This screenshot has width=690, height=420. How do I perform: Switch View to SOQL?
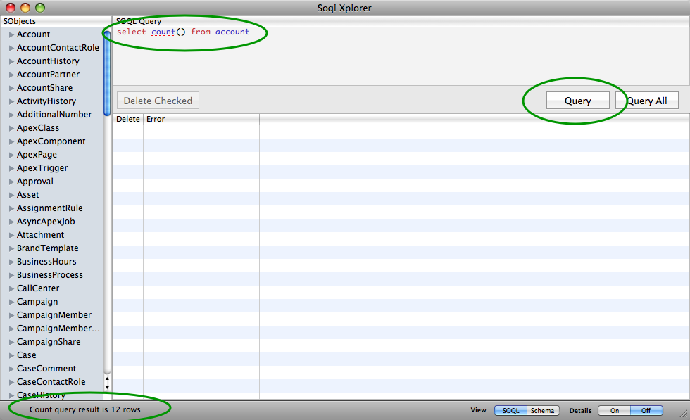tap(510, 410)
